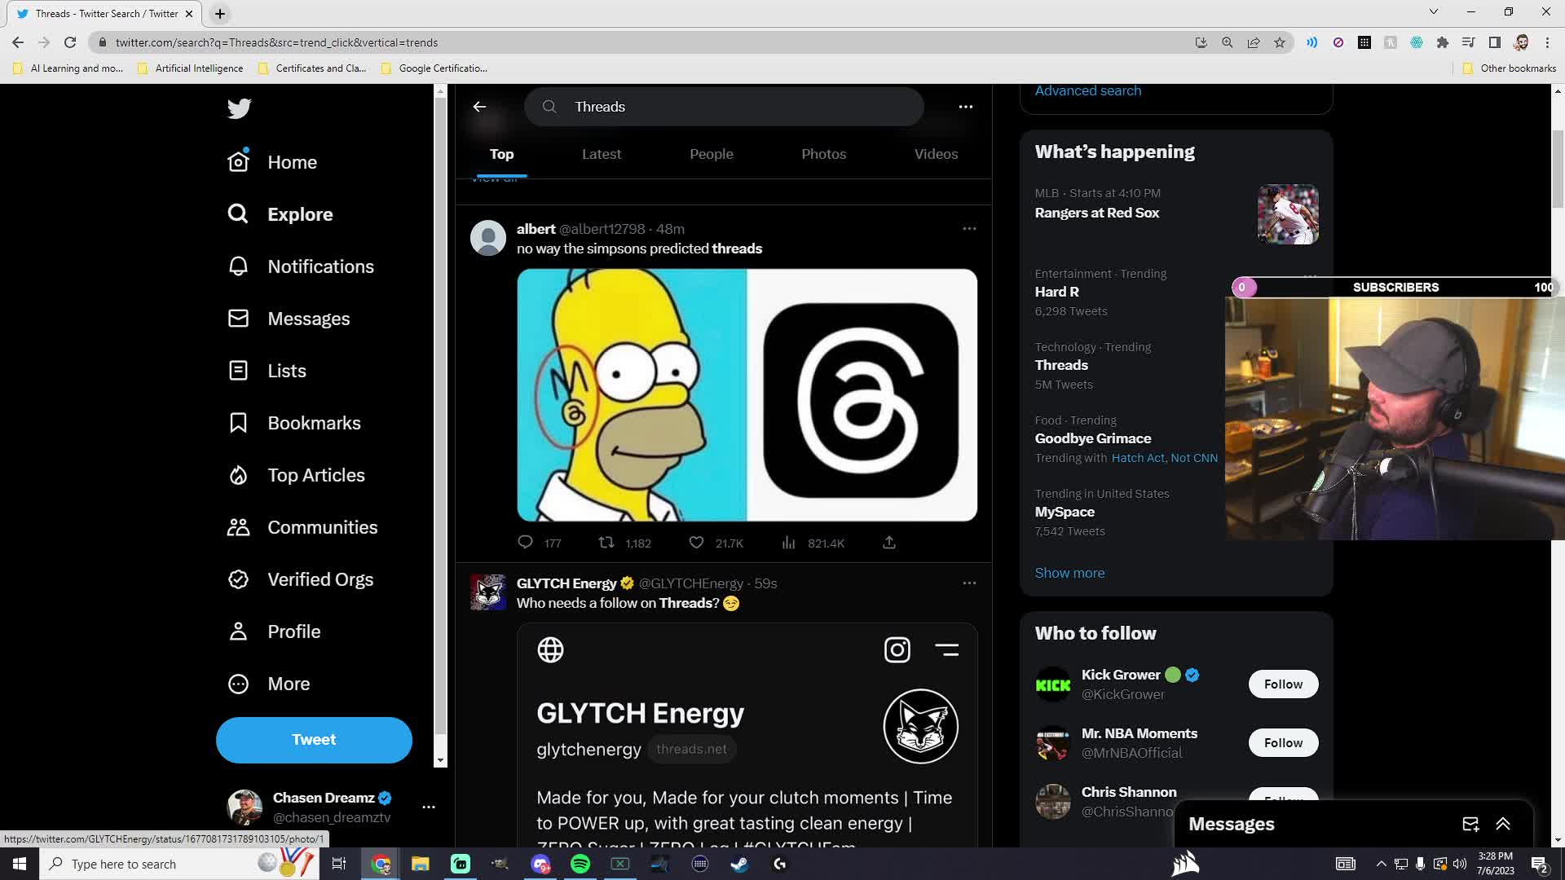Reply to albert's Simpsons tweet
Viewport: 1565px width, 880px height.
tap(526, 543)
